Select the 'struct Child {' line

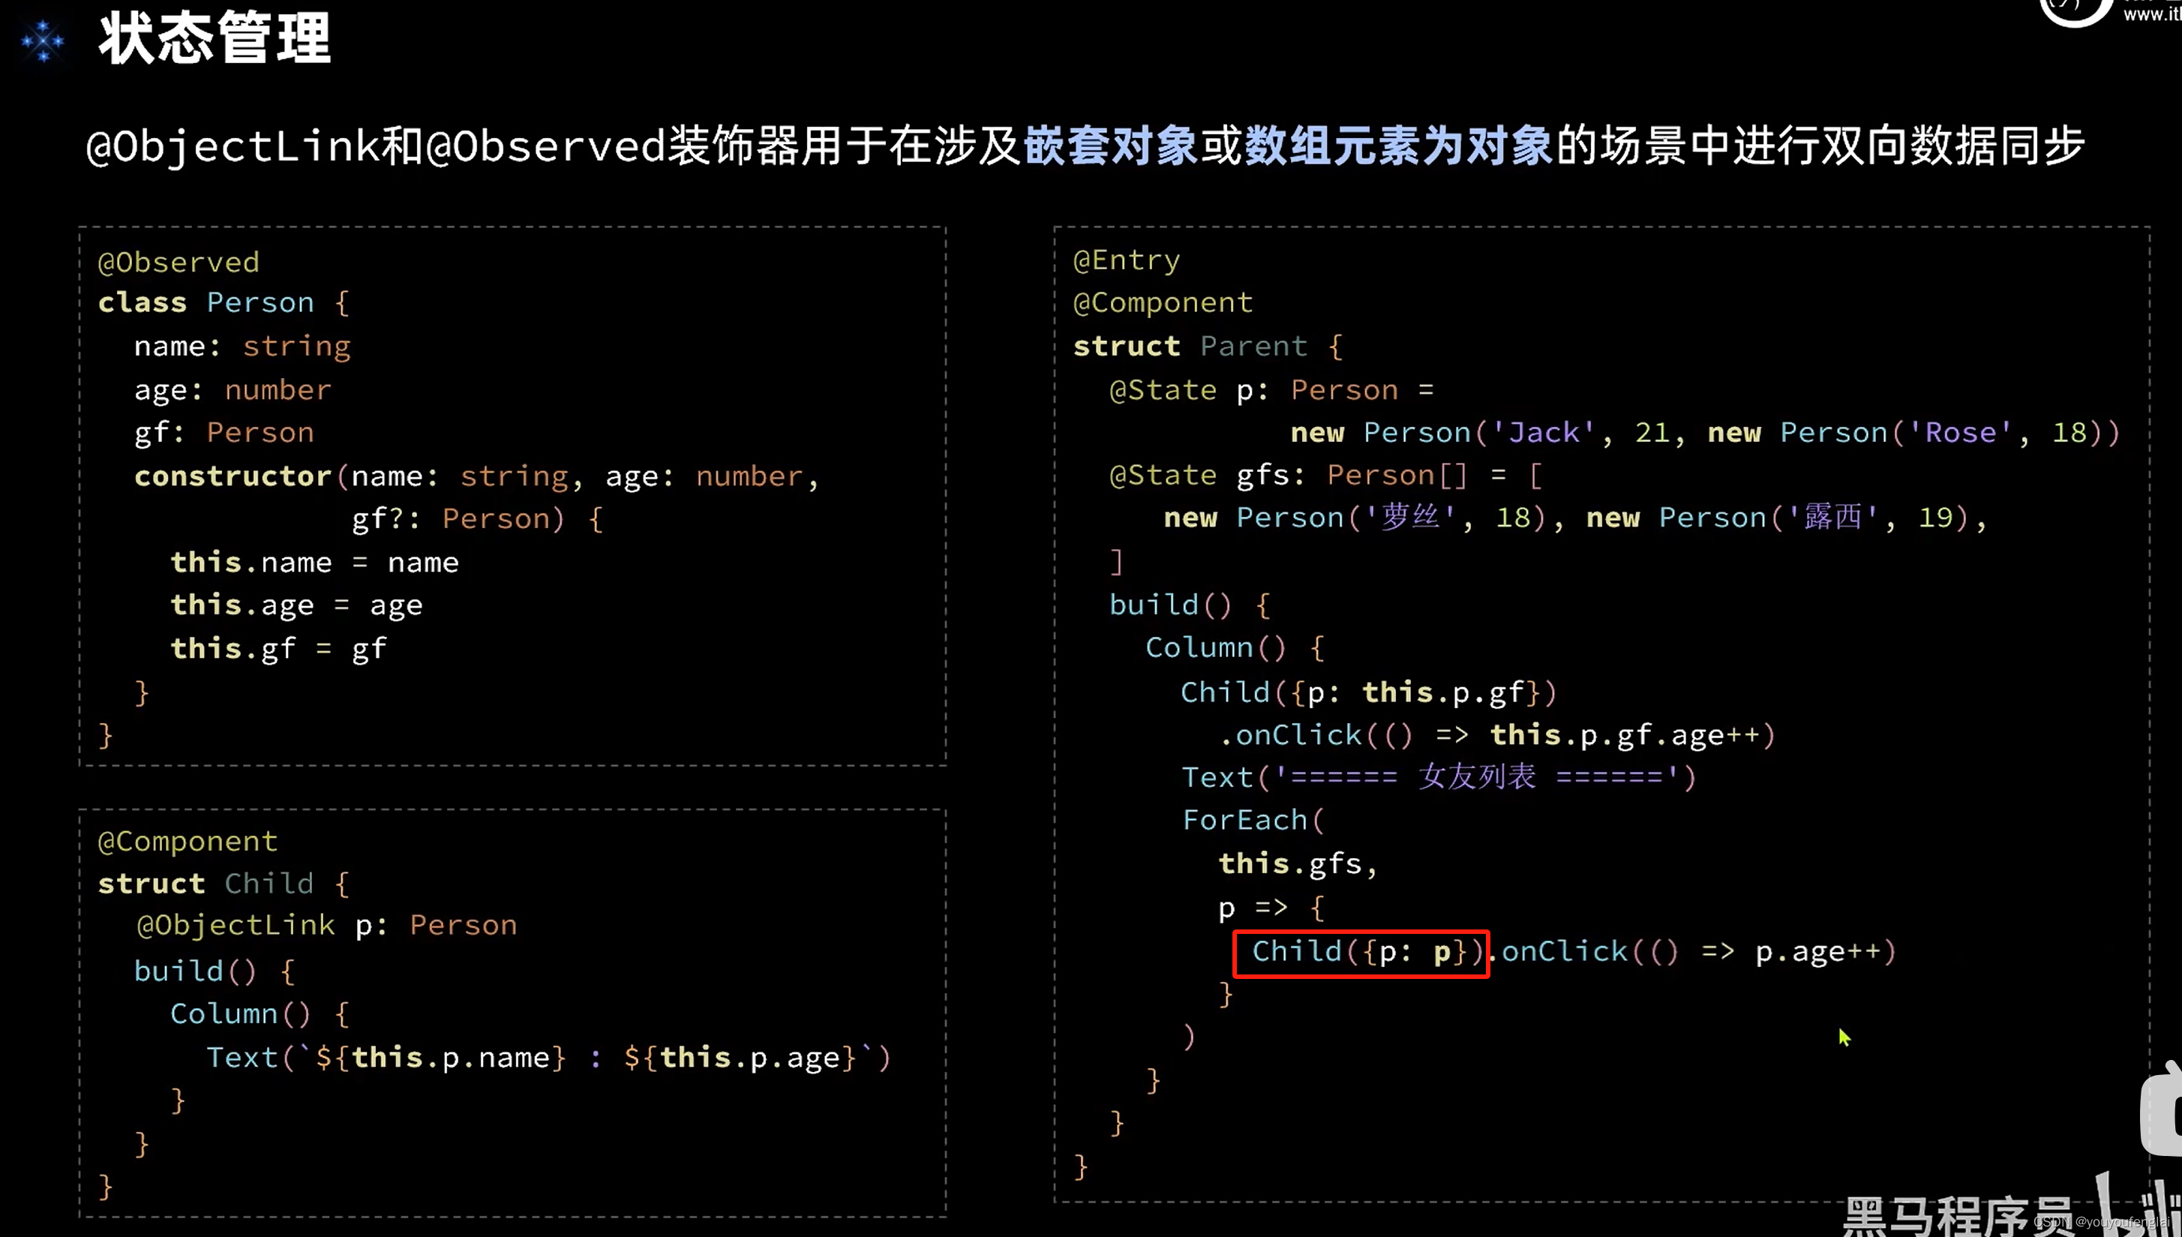(x=224, y=884)
